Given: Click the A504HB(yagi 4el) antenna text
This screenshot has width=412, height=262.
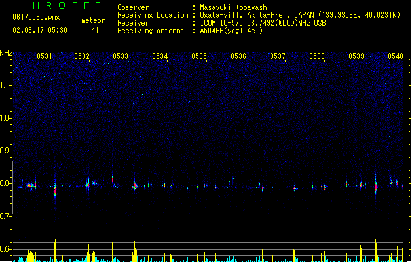Looking at the screenshot, I should pyautogui.click(x=231, y=31).
